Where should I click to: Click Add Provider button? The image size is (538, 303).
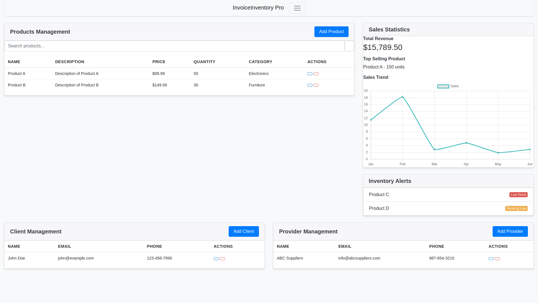pyautogui.click(x=510, y=231)
